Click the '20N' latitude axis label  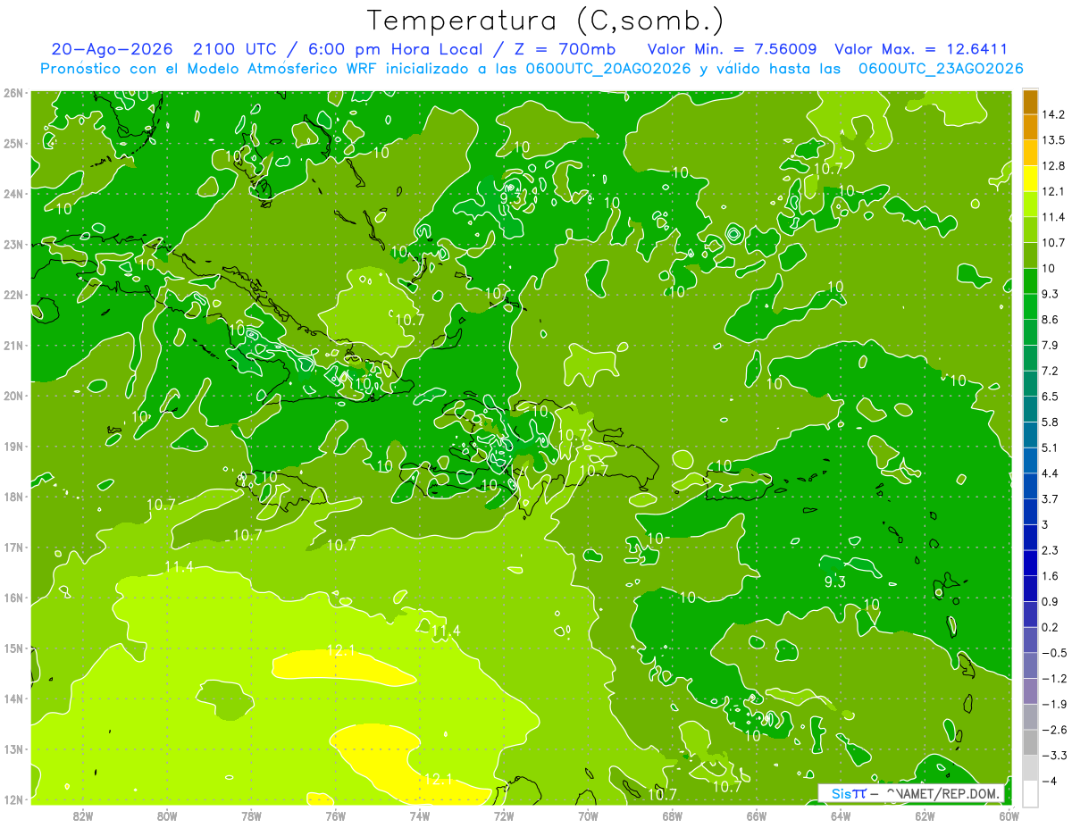pos(13,396)
